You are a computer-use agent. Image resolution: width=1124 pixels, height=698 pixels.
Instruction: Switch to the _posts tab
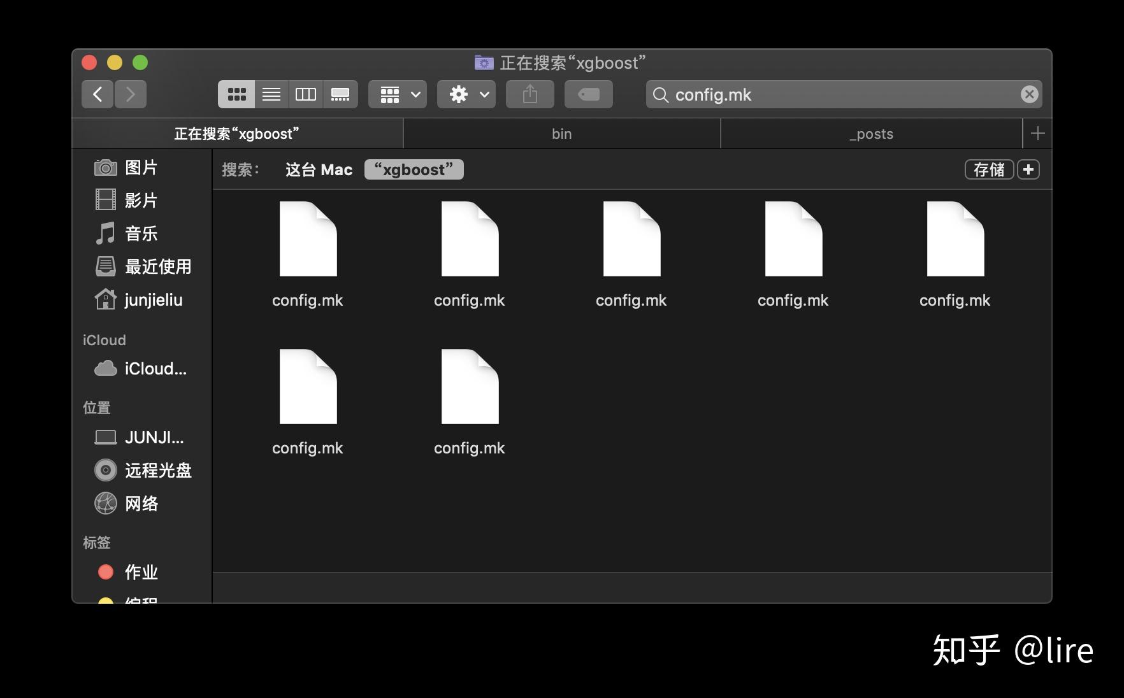click(872, 134)
